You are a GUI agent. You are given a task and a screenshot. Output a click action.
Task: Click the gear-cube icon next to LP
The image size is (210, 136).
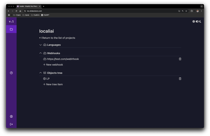(x=44, y=79)
